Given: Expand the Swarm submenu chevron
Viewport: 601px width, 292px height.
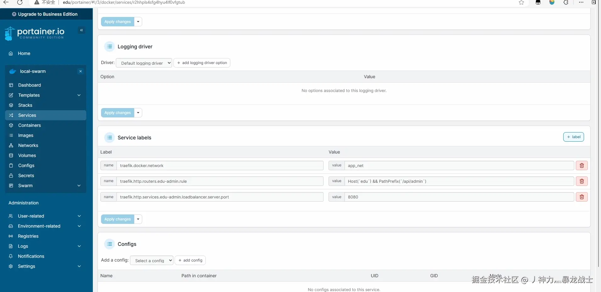Looking at the screenshot, I should [79, 186].
